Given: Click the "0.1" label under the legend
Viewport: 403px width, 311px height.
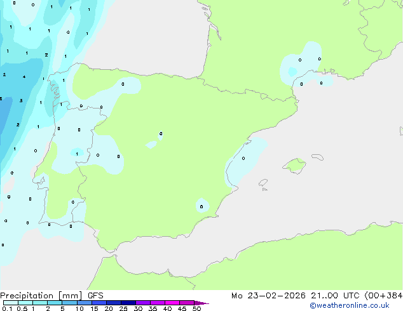Looking at the screenshot, I should (x=7, y=308).
